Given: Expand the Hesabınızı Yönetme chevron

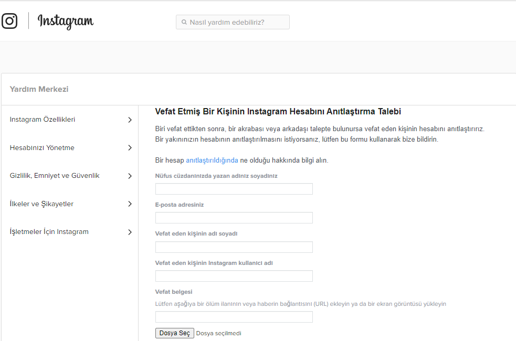Looking at the screenshot, I should [130, 148].
